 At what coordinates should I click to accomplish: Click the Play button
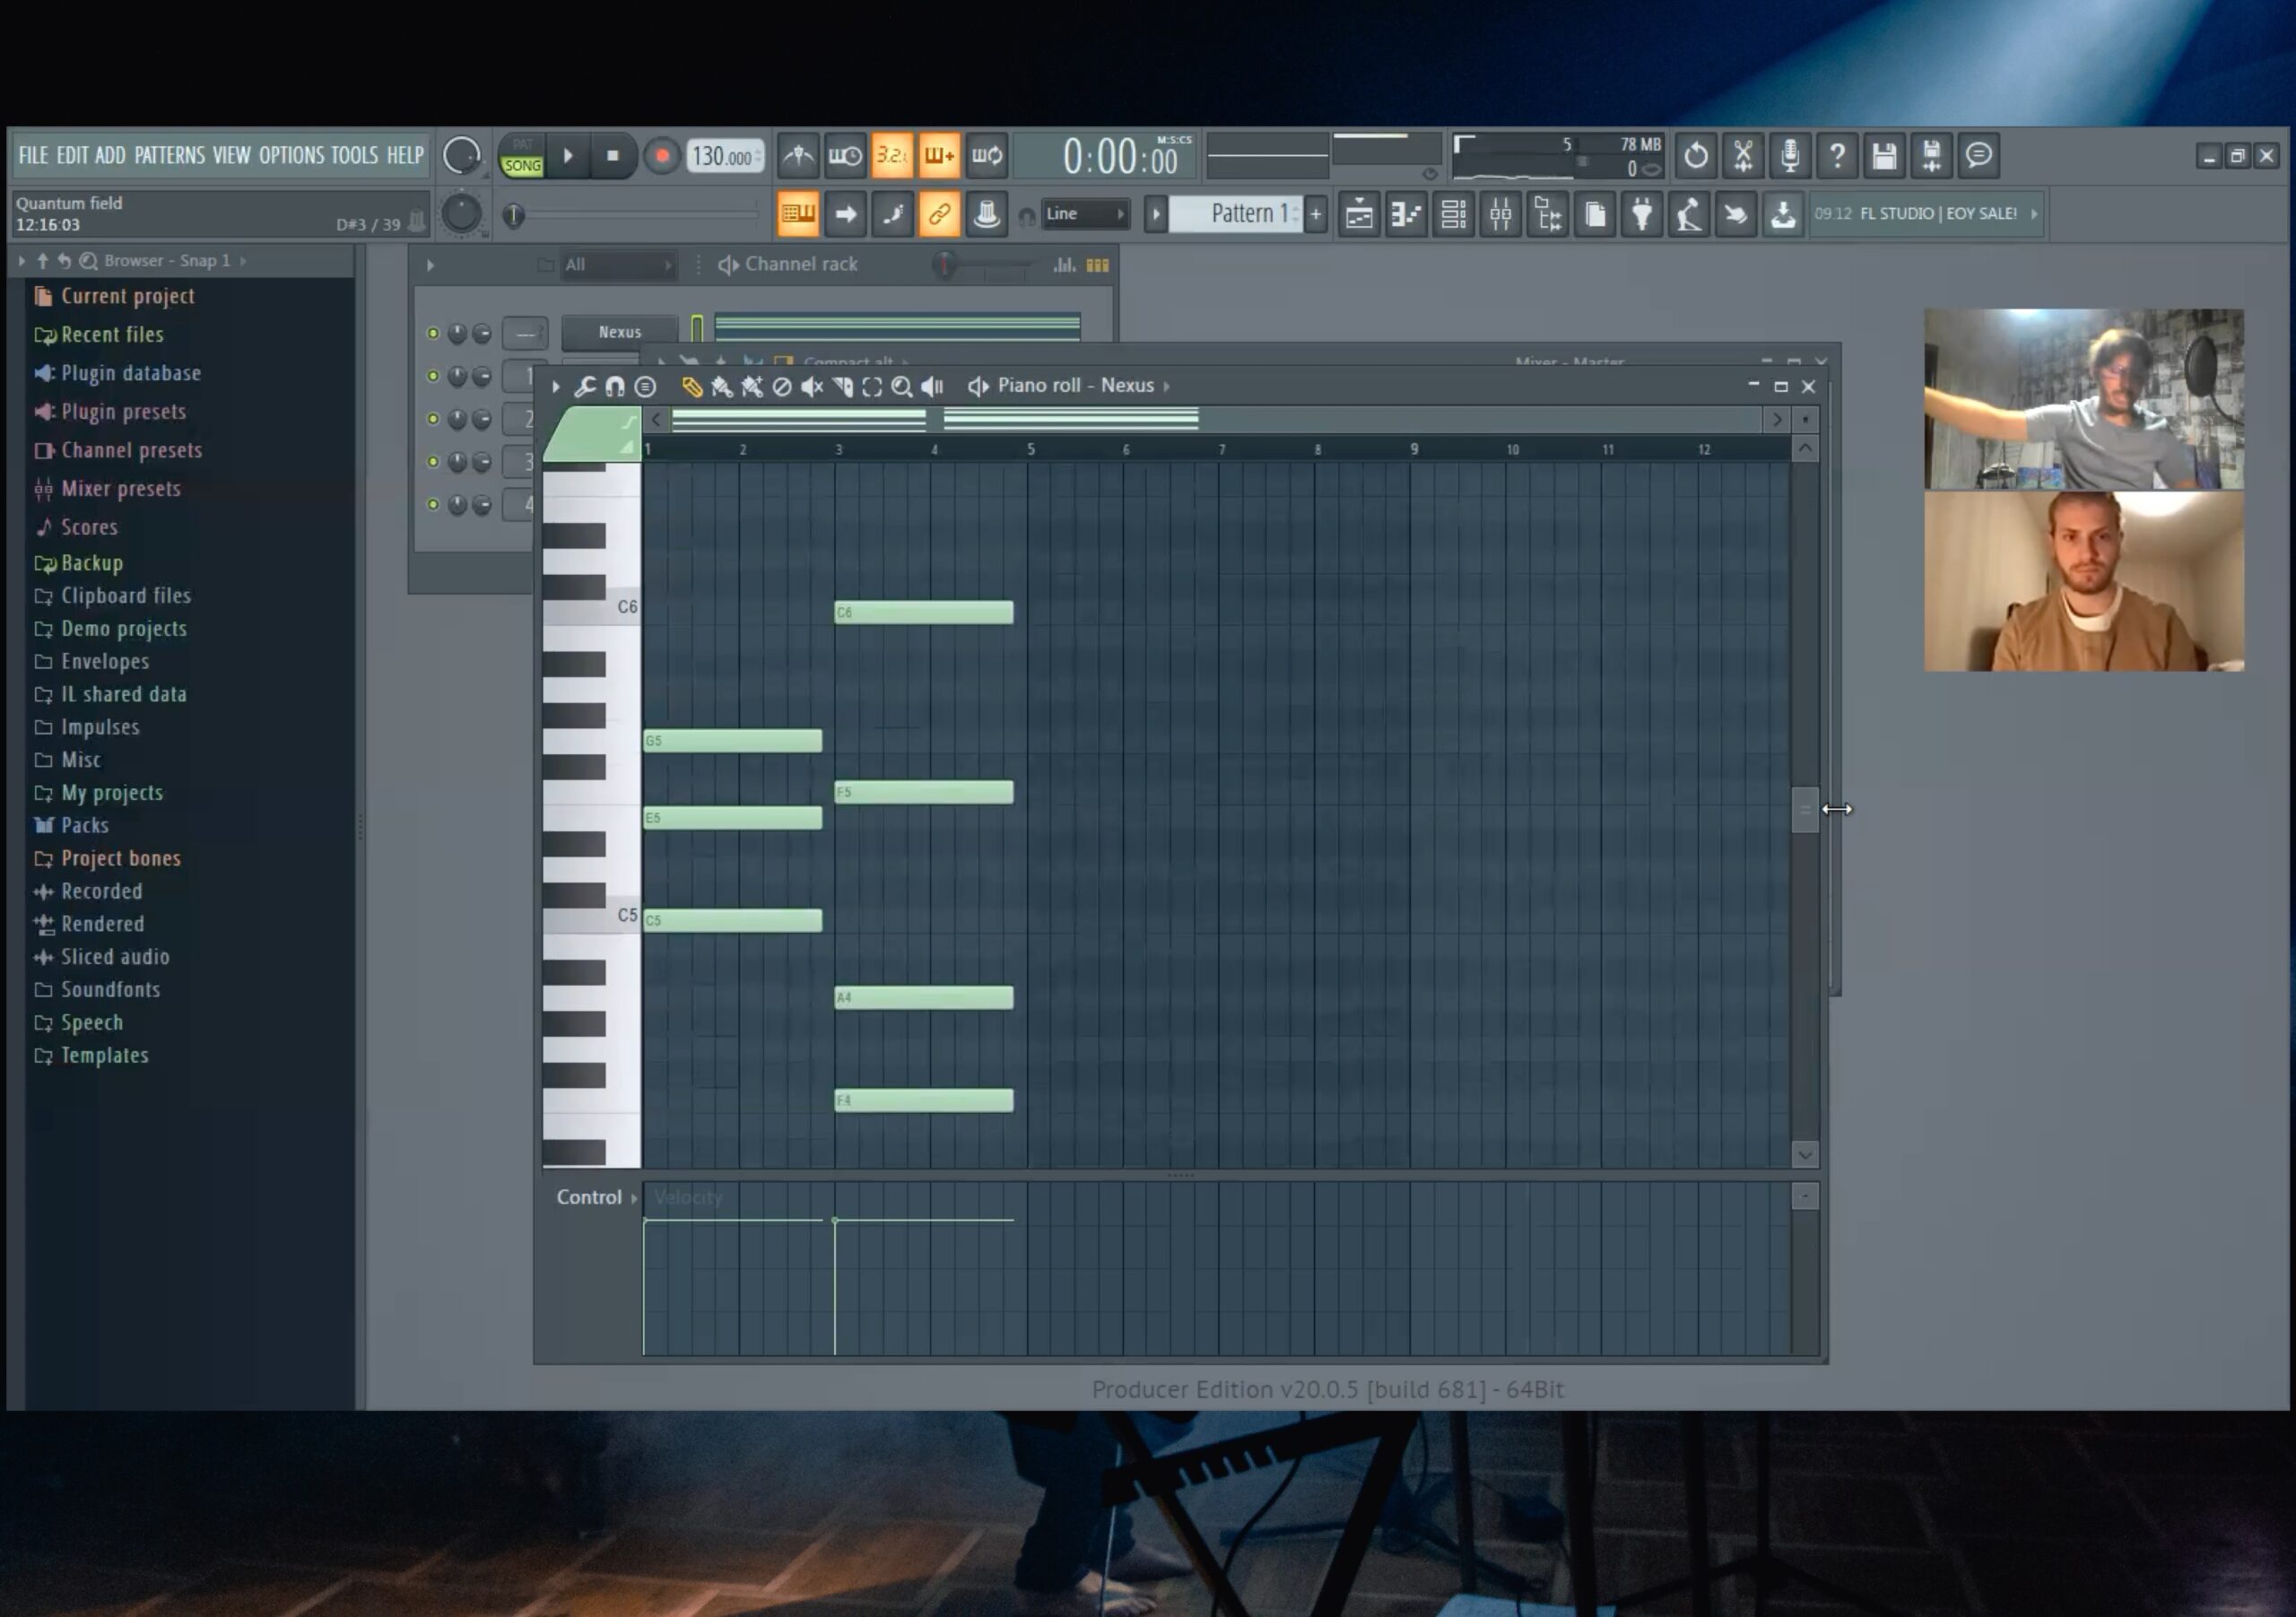tap(568, 156)
